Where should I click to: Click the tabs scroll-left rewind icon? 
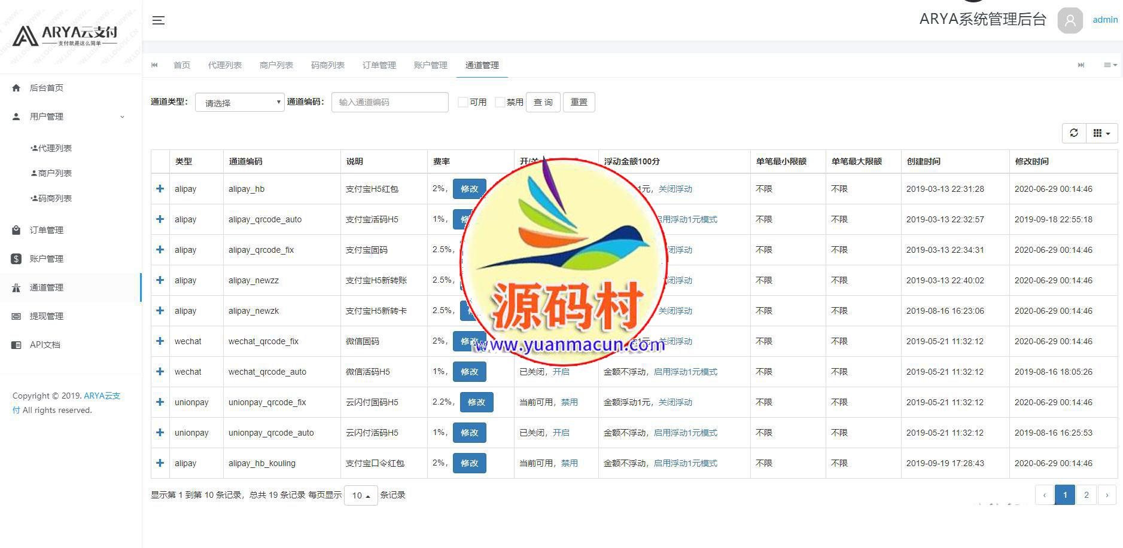coord(154,65)
